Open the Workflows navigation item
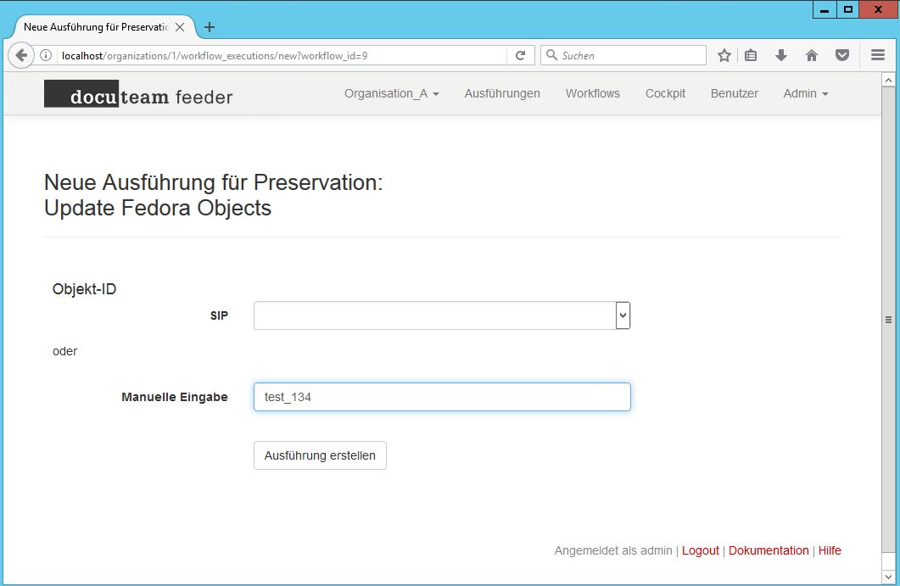The image size is (900, 586). [592, 93]
